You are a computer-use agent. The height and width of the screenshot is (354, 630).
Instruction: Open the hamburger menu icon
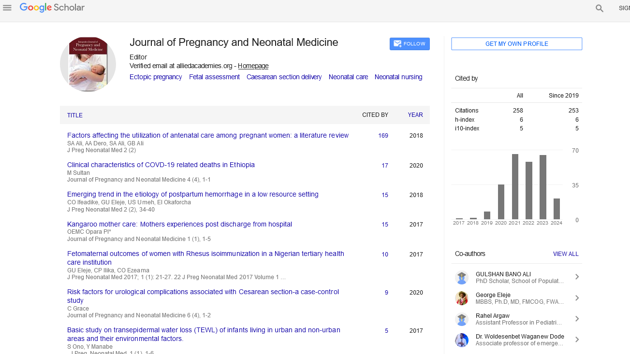[x=7, y=8]
